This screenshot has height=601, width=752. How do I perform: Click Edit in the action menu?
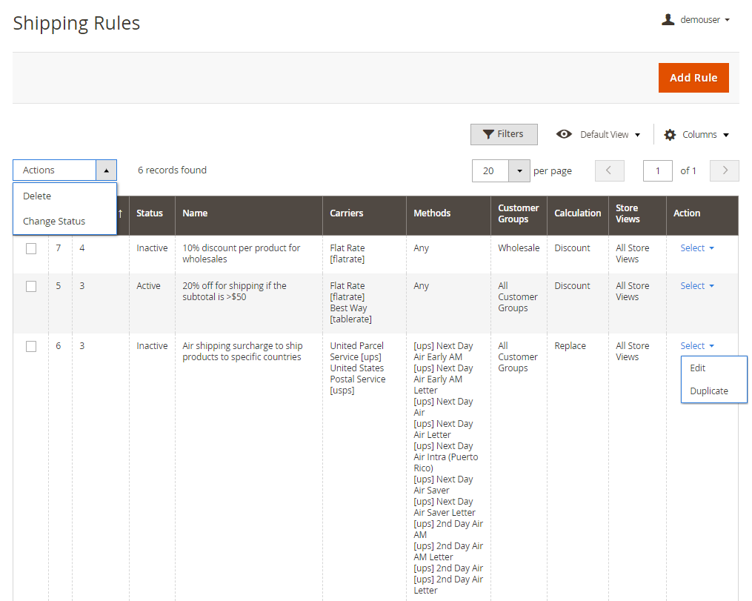point(698,368)
